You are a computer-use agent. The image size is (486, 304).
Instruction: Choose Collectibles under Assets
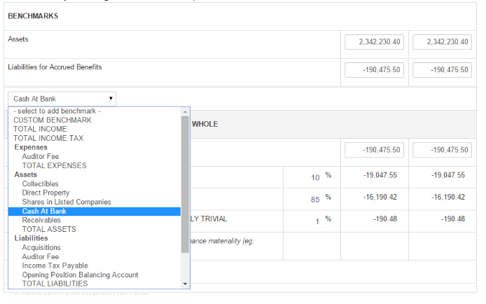point(40,184)
